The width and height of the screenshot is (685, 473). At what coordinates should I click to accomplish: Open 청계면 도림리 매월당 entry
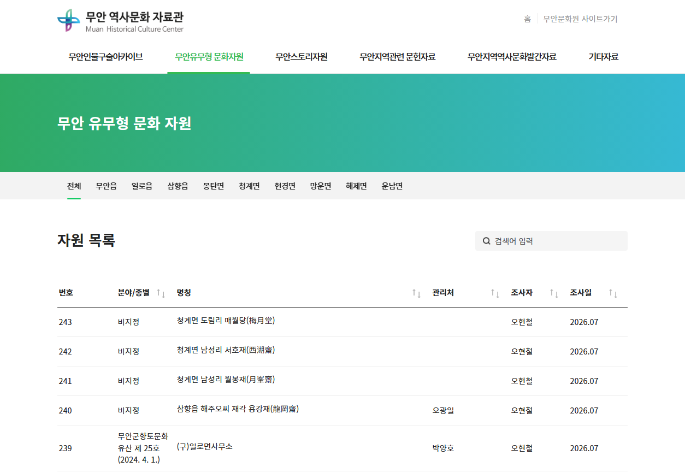(226, 321)
